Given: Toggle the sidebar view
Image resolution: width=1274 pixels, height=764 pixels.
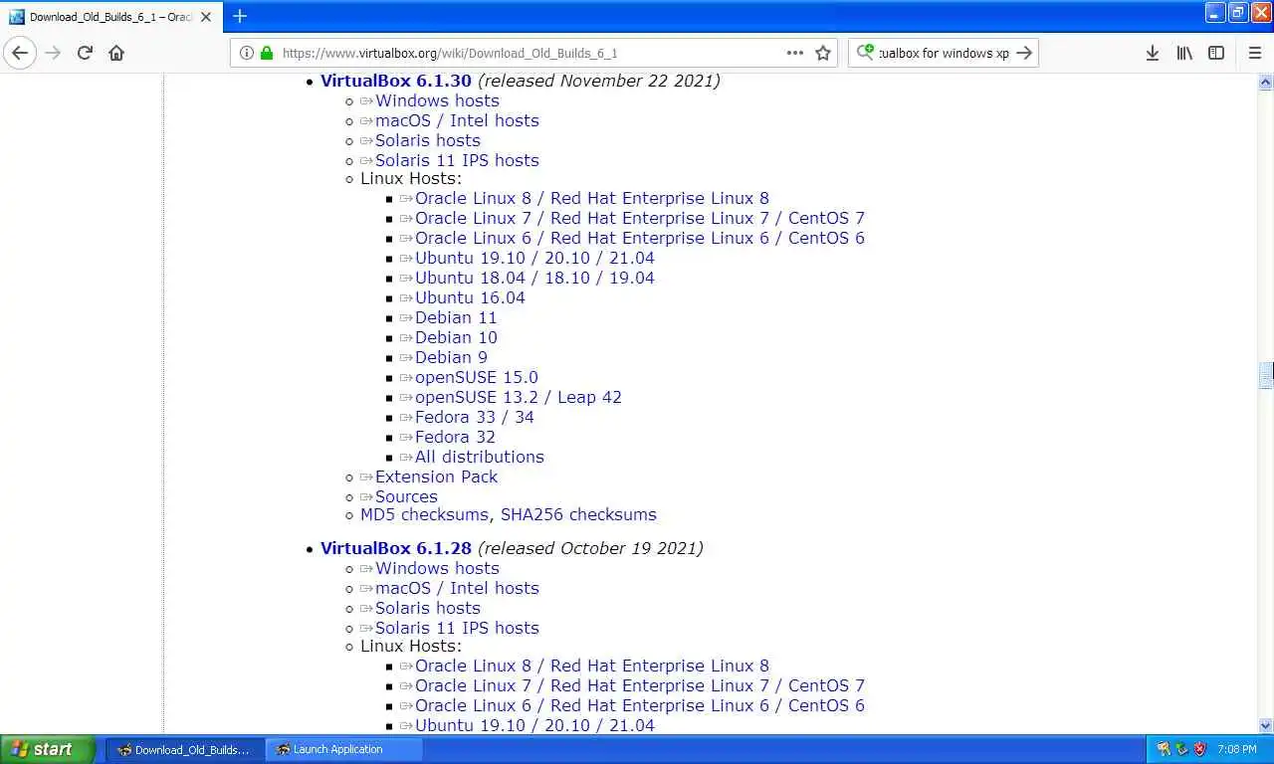Looking at the screenshot, I should tap(1216, 53).
